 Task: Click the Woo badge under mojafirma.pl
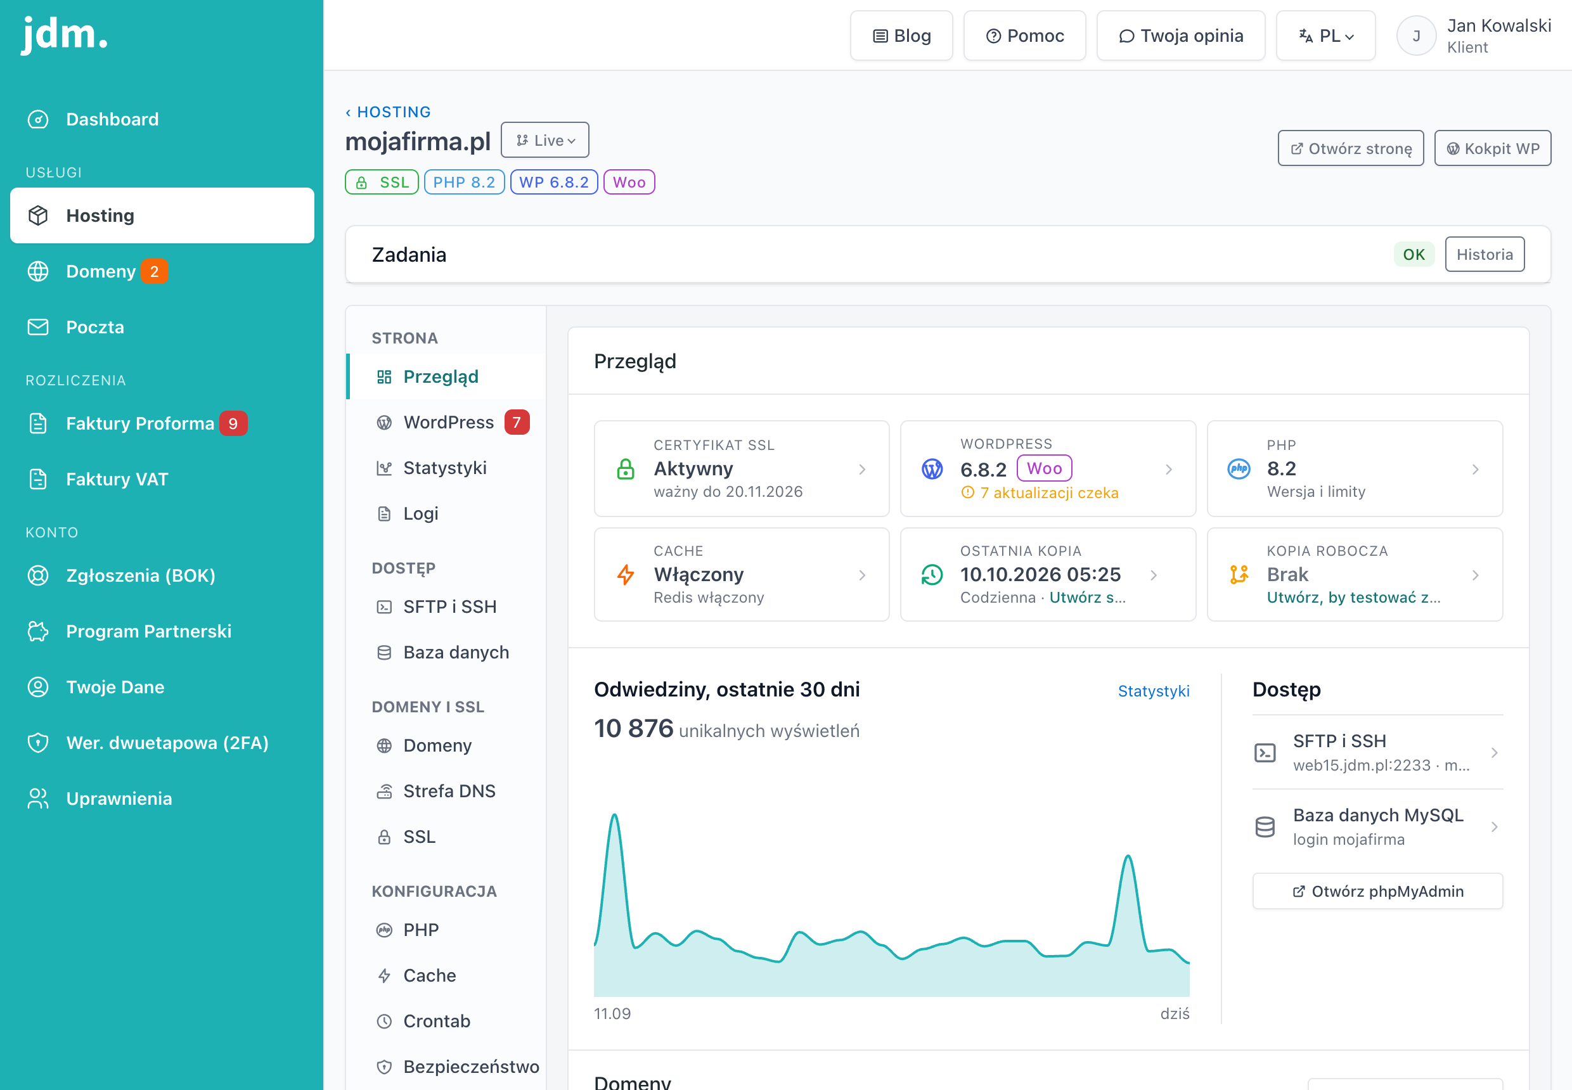click(x=629, y=183)
